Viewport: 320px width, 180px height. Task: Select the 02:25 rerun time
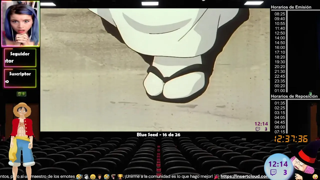tap(280, 108)
